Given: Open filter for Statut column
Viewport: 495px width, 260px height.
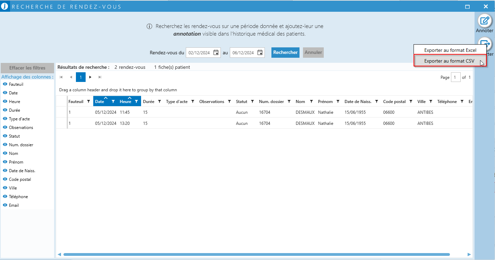Looking at the screenshot, I should tap(252, 102).
